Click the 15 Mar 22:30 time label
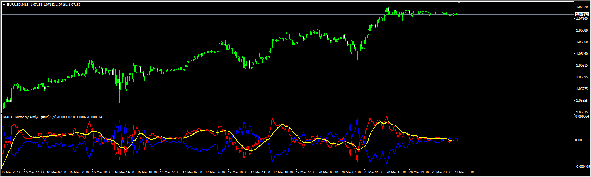591x177 pixels. [x=34, y=172]
